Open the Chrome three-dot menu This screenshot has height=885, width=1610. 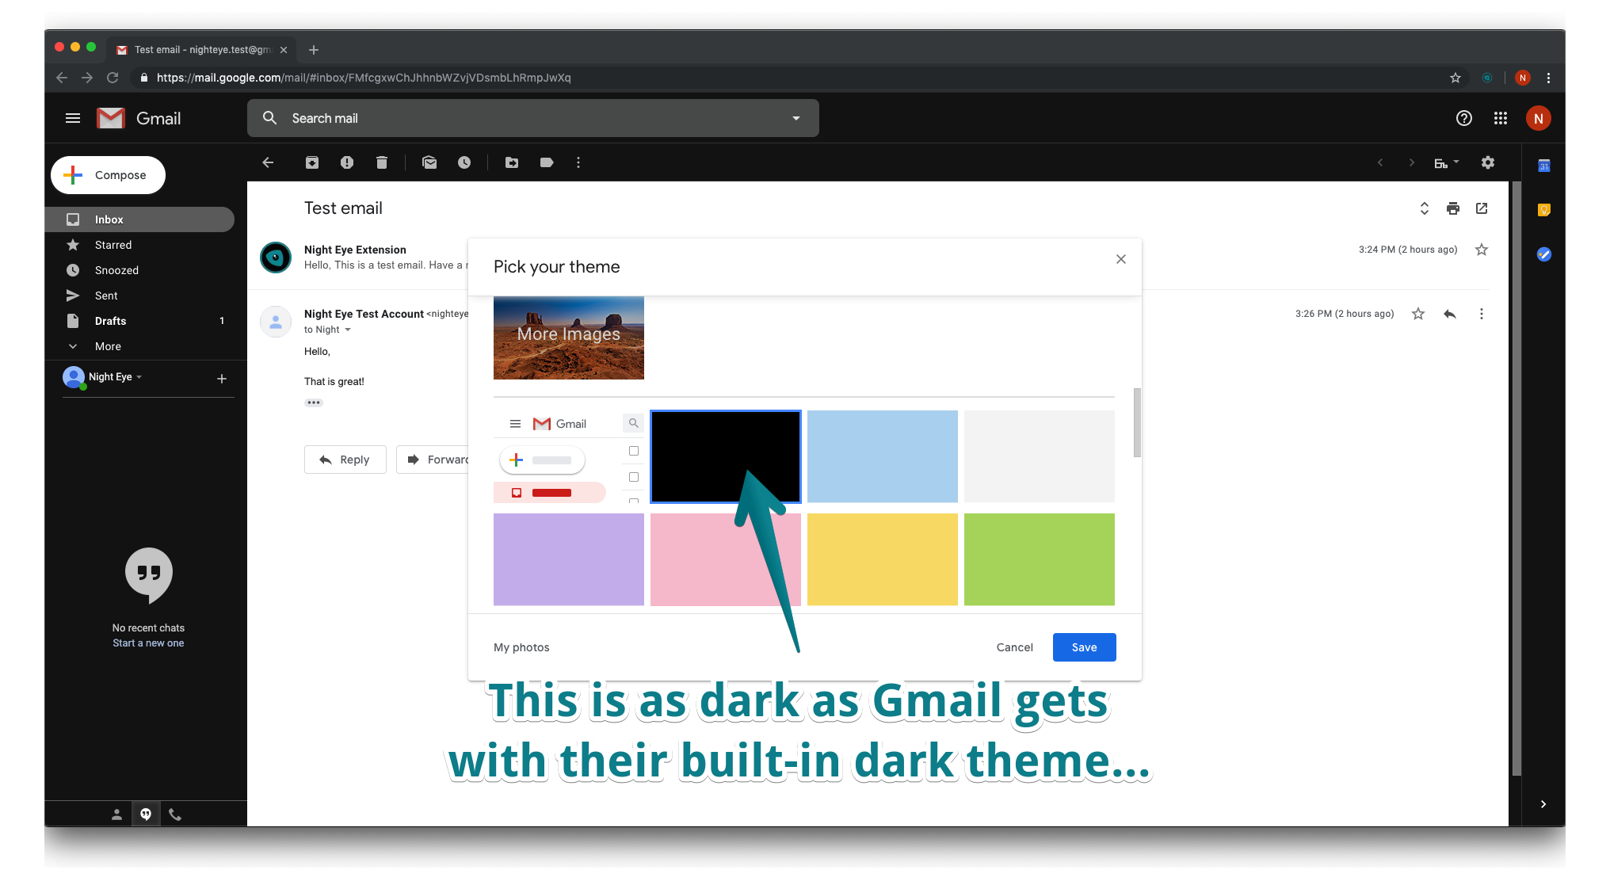(x=1548, y=78)
